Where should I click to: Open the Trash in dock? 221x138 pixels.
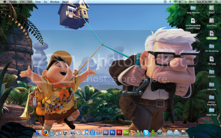click(x=183, y=132)
